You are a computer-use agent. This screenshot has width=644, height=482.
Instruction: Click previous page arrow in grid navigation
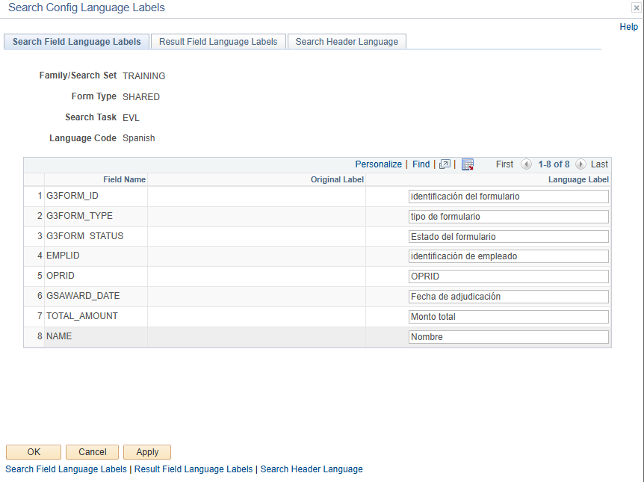click(526, 164)
